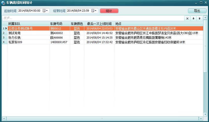Screen dimensions: 209x122
Task: Click the search next down arrow icon
Action: (x=194, y=18)
